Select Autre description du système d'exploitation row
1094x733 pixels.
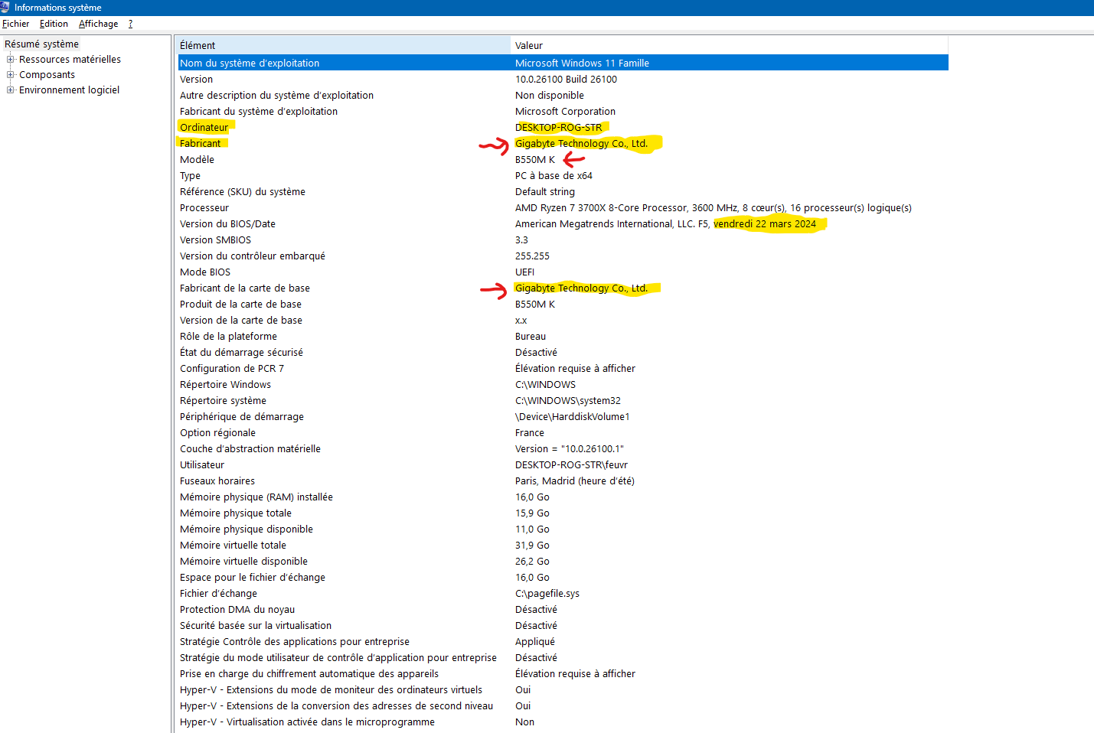pos(276,96)
